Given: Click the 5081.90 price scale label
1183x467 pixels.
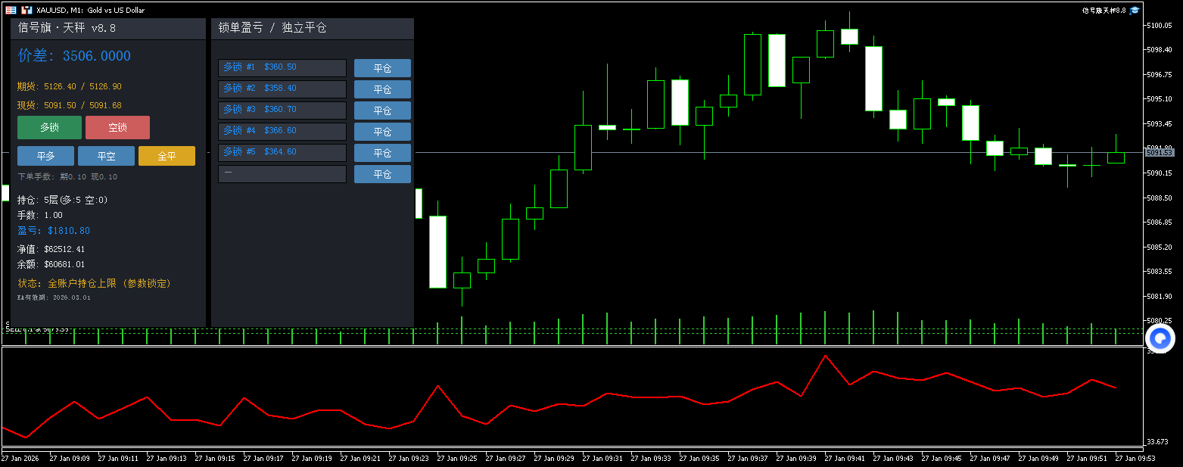Looking at the screenshot, I should point(1160,296).
